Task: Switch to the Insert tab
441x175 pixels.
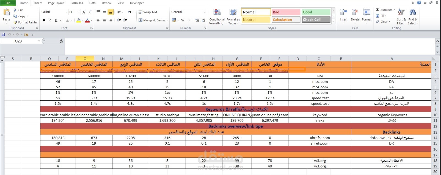Action: (x=38, y=3)
